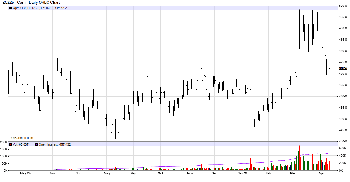Click the purple Open Interest legend square
This screenshot has width=350, height=182.
coord(36,144)
